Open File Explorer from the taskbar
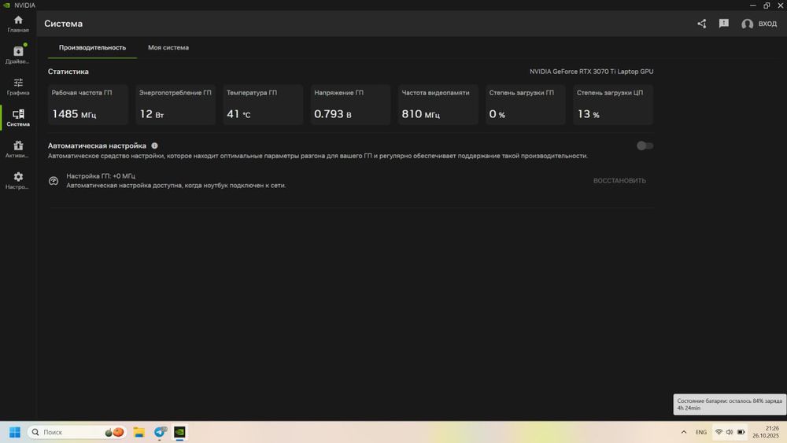Screen dimensions: 787x443 coord(139,432)
